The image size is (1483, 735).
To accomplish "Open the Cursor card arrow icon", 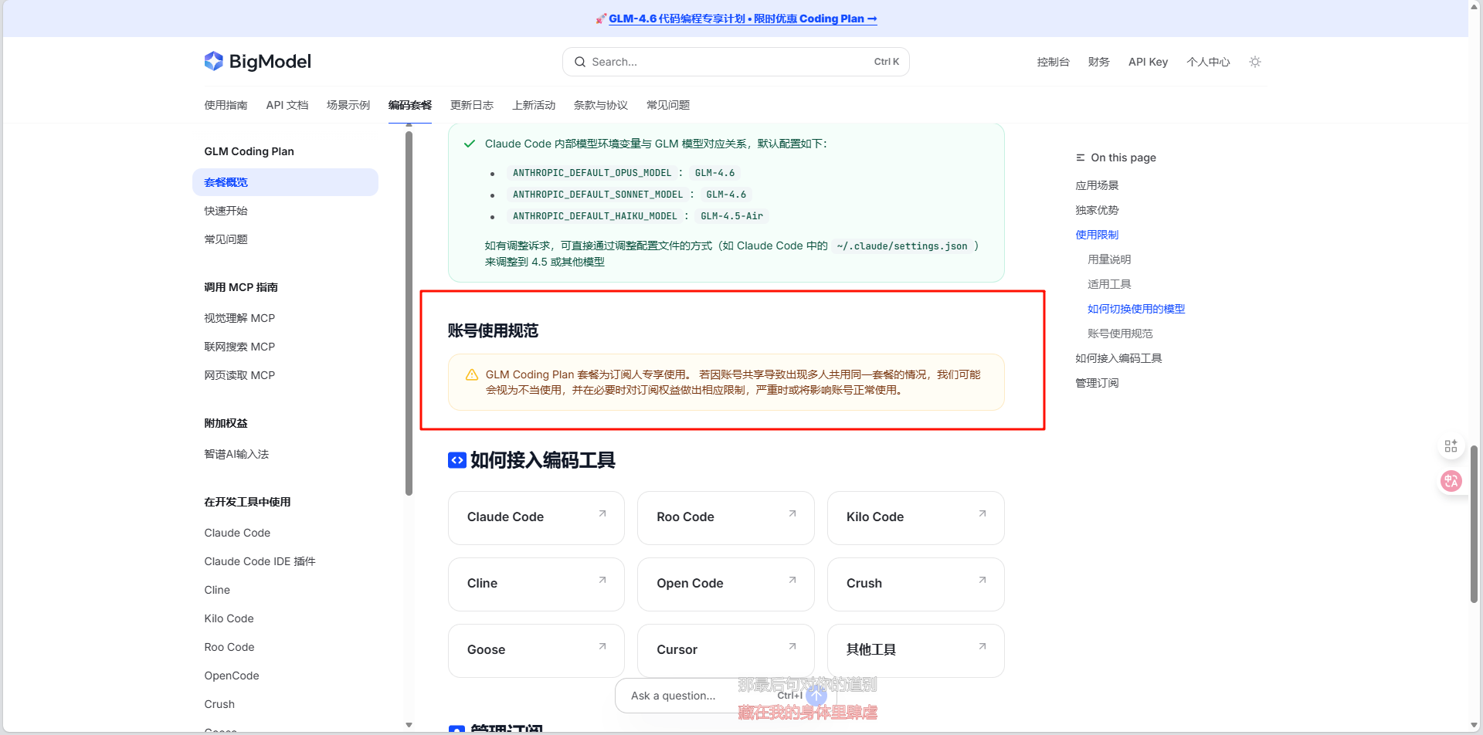I will 792,646.
